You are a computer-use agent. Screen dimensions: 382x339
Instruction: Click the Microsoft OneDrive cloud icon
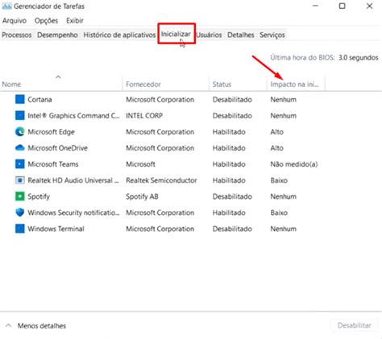[x=19, y=148]
